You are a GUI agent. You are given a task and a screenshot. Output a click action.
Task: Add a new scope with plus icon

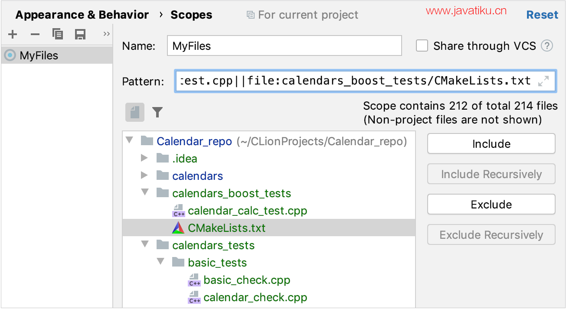[13, 34]
